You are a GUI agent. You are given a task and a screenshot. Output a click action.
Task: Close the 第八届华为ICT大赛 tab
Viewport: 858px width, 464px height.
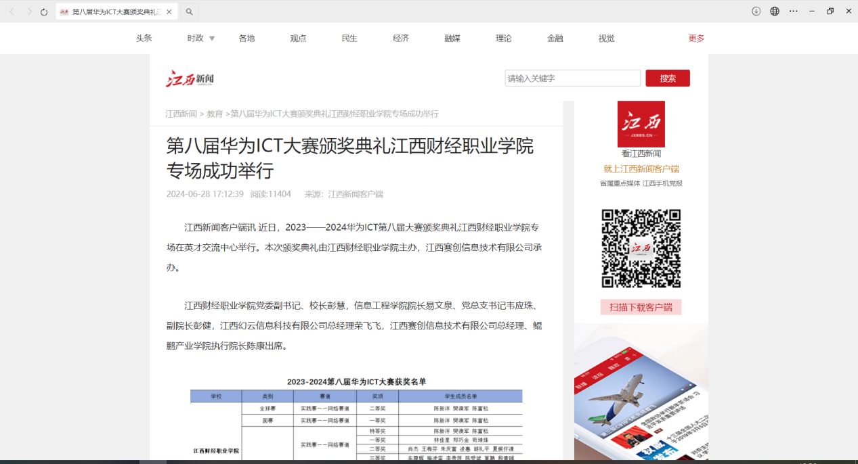click(169, 11)
